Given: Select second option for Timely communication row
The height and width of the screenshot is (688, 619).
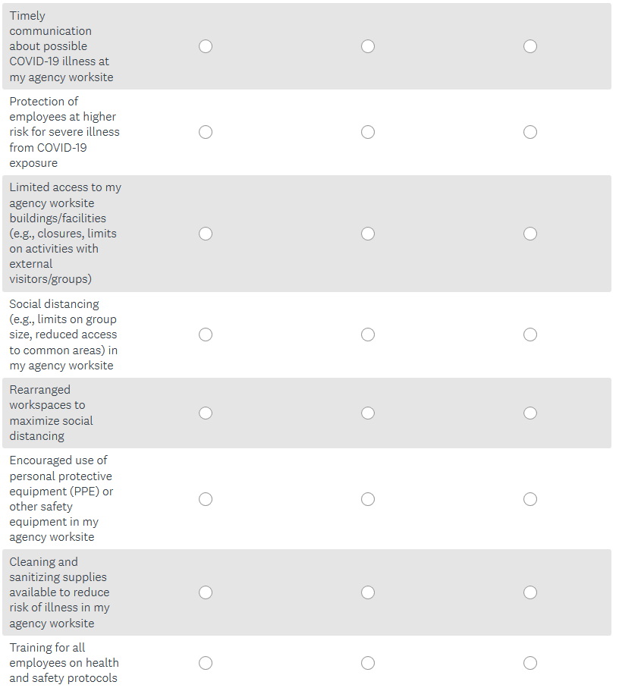Looking at the screenshot, I should [x=368, y=46].
